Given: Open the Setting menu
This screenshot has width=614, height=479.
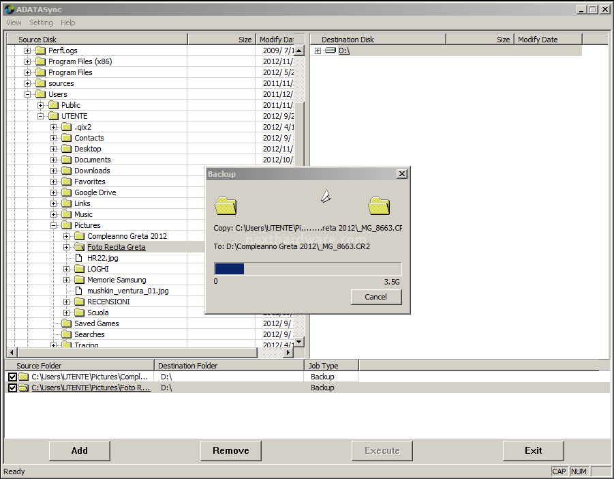Looking at the screenshot, I should (x=41, y=23).
